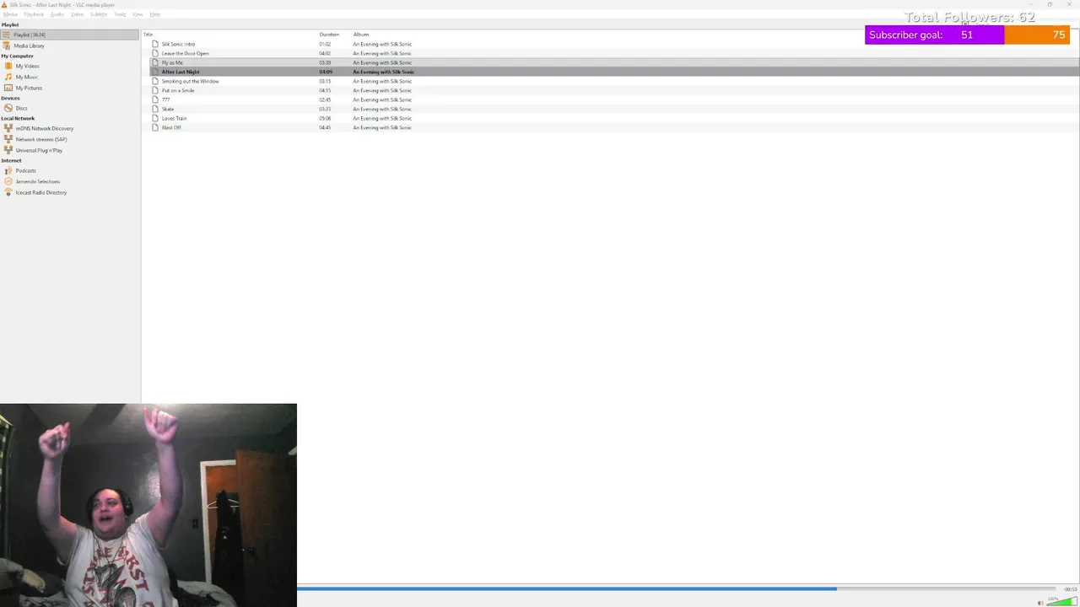Click the file icon beside track '777'
The width and height of the screenshot is (1080, 607).
point(155,99)
